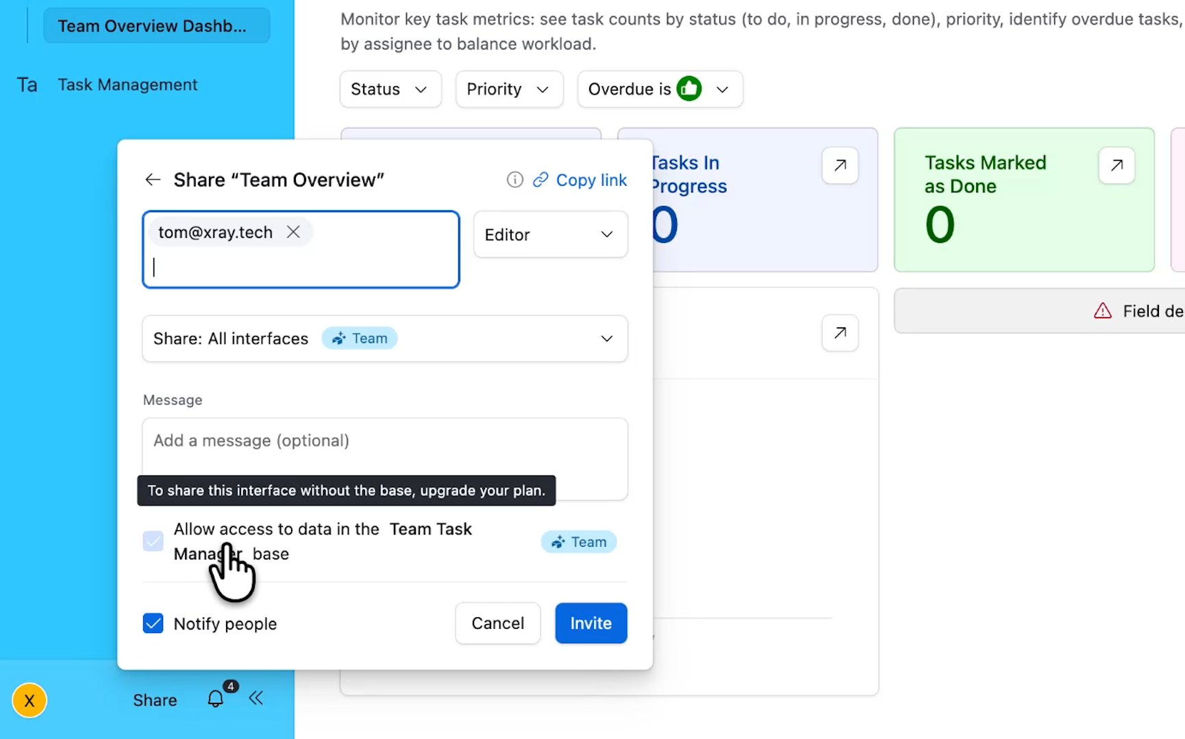Click the Team badge beside base access

tap(579, 542)
